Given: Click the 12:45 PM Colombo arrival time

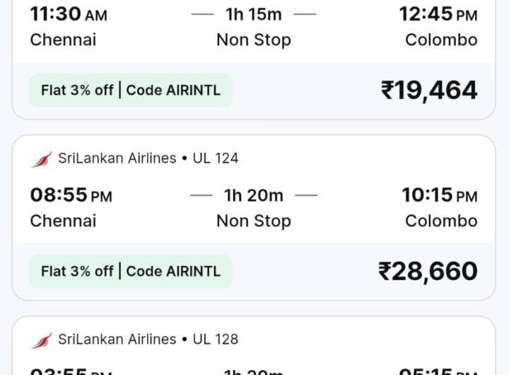Looking at the screenshot, I should click(x=438, y=14).
